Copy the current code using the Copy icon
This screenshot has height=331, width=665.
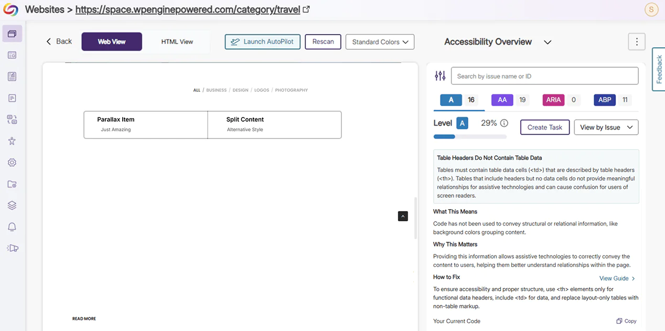(626, 321)
